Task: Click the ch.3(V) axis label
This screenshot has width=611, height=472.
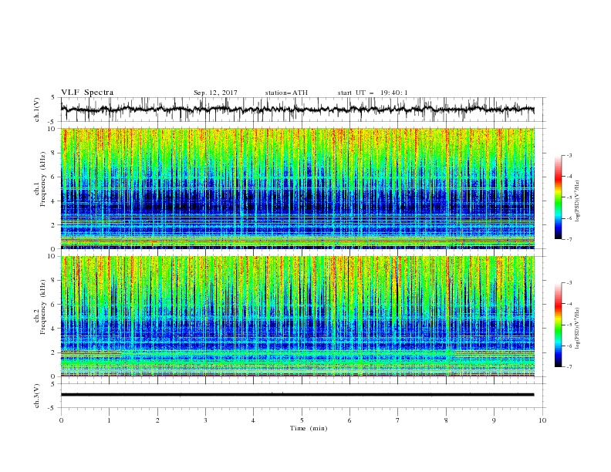Action: 37,396
